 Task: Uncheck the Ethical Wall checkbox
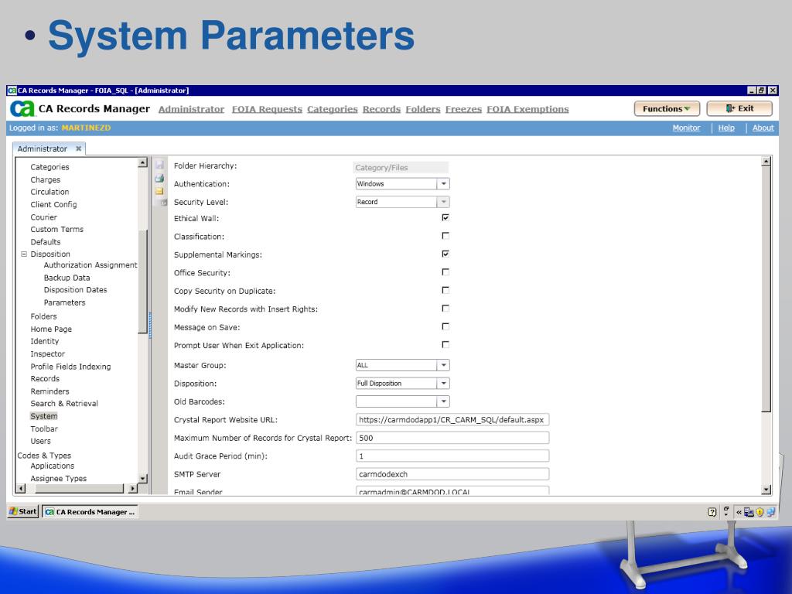445,217
